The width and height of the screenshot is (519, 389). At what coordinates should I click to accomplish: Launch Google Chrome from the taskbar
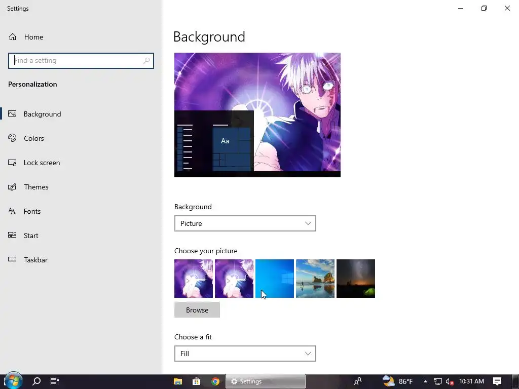[215, 381]
